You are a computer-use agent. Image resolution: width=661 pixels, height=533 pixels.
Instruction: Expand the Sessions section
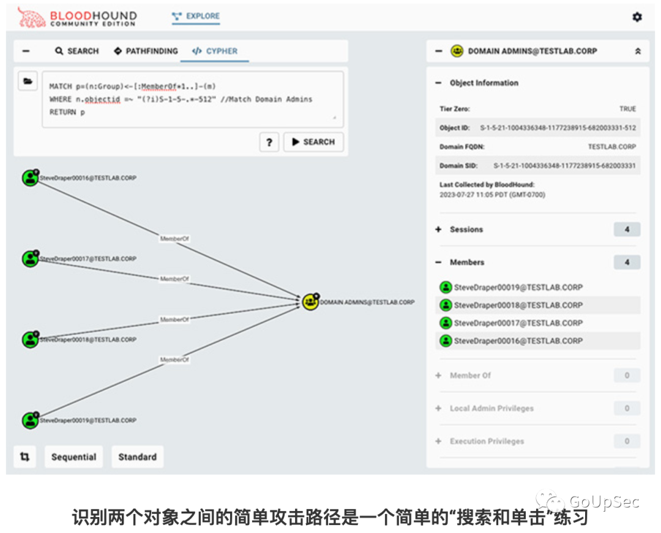click(438, 229)
